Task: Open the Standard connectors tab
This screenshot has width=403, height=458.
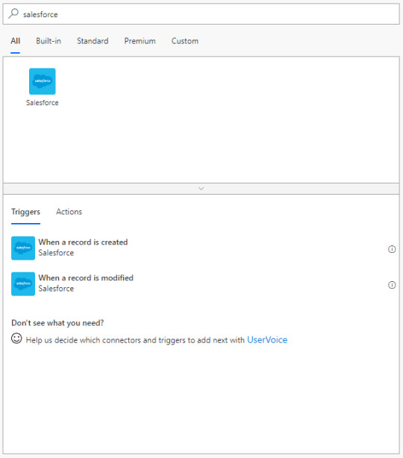Action: (x=93, y=41)
